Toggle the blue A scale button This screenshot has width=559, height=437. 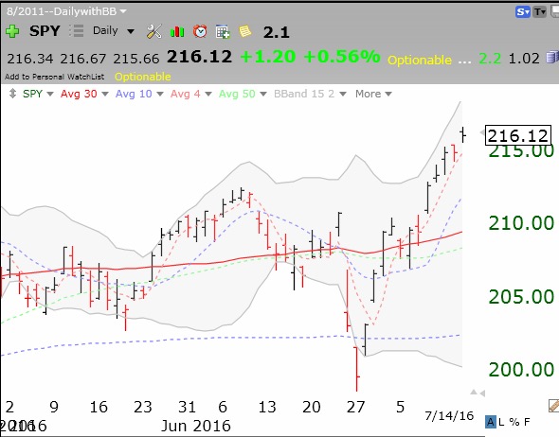[491, 422]
